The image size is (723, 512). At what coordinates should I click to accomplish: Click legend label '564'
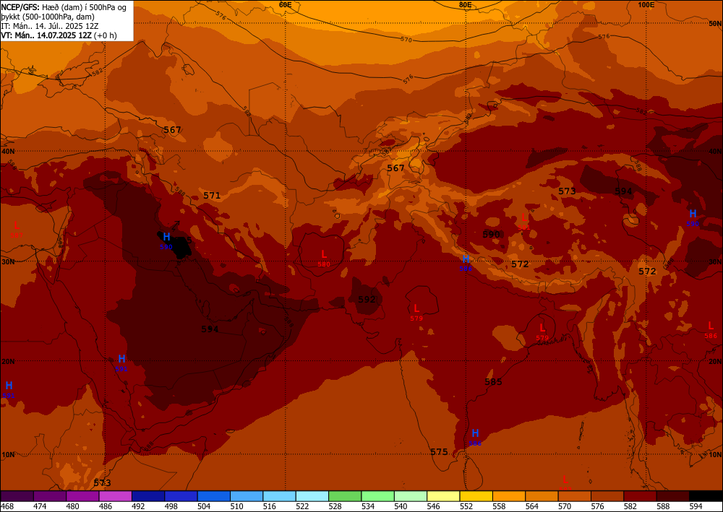point(531,506)
